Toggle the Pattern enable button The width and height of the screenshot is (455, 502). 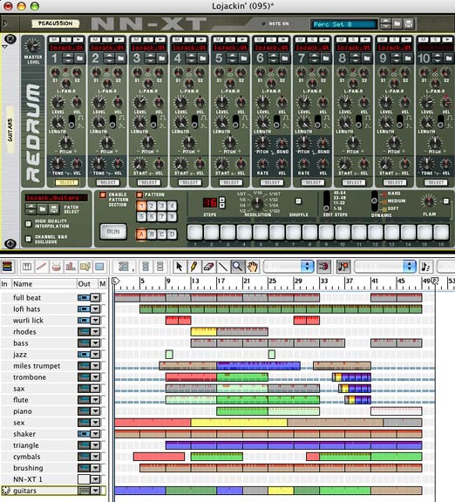click(x=139, y=194)
